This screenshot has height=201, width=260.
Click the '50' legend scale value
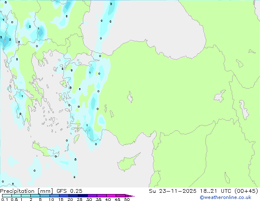(x=127, y=199)
